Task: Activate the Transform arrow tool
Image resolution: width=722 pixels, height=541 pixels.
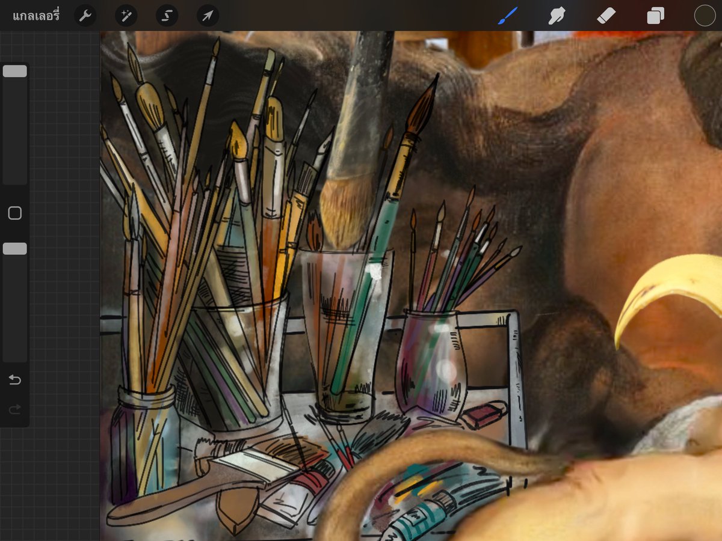Action: pyautogui.click(x=208, y=16)
